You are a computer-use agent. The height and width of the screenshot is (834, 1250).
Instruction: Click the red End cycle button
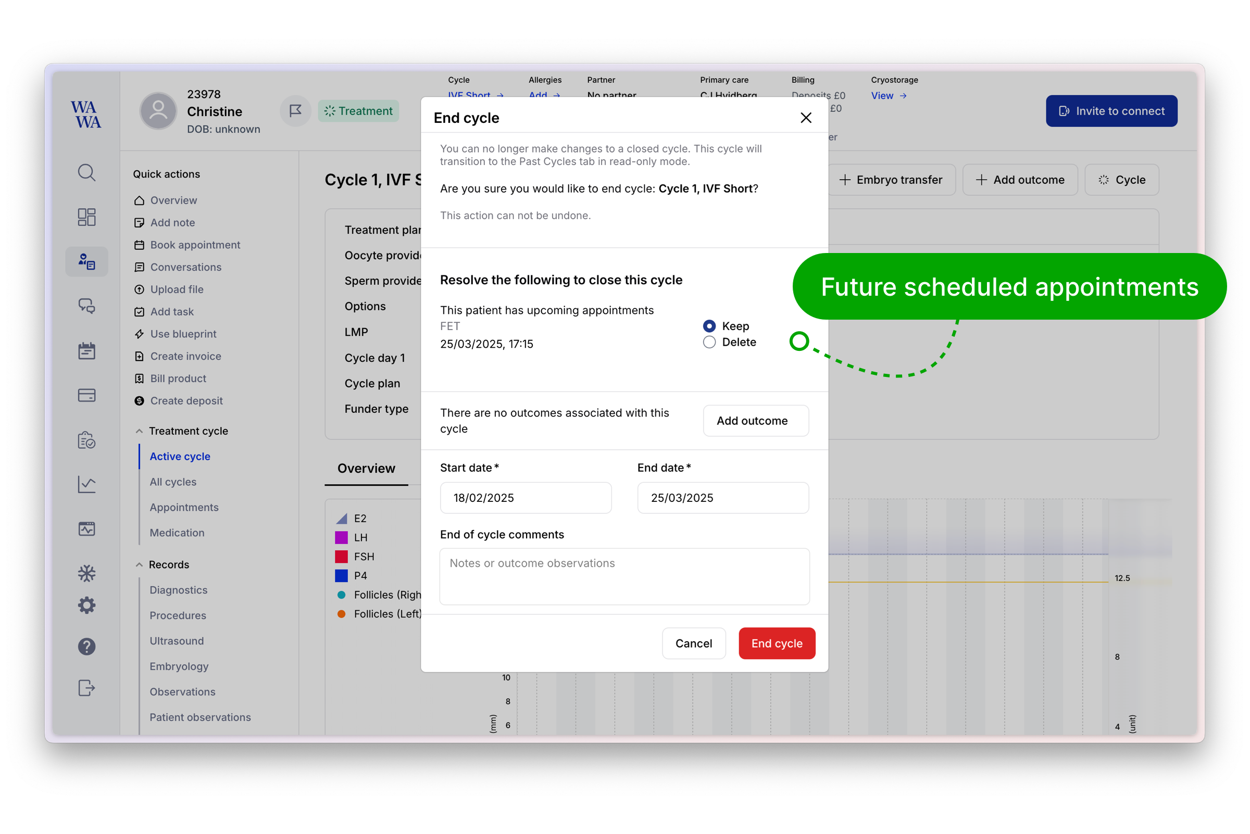point(777,643)
